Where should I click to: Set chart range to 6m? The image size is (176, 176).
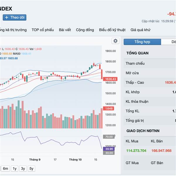6,169
